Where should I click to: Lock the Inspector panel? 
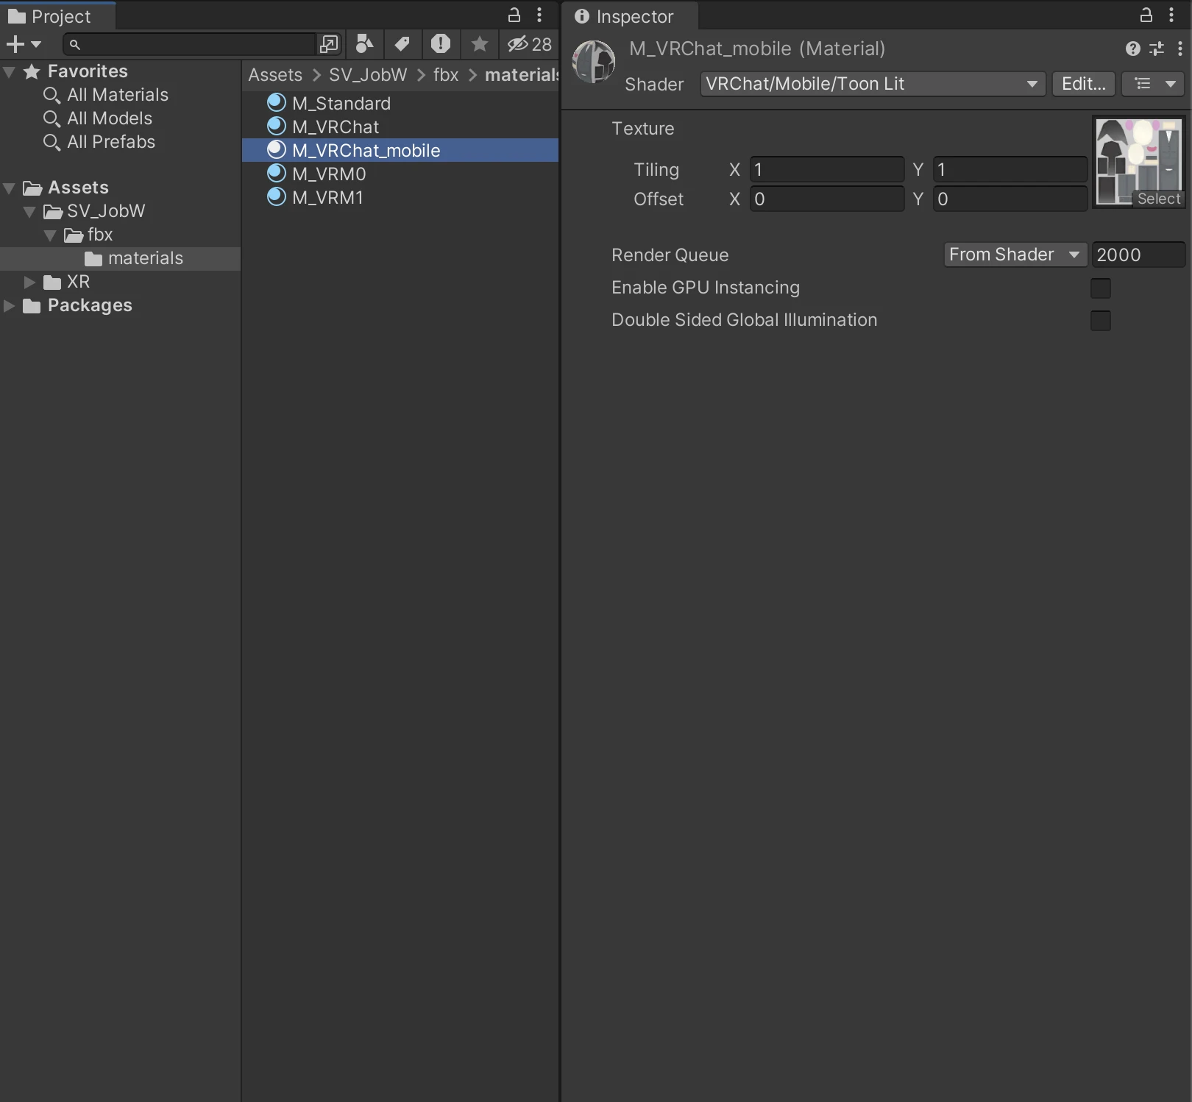1146,15
